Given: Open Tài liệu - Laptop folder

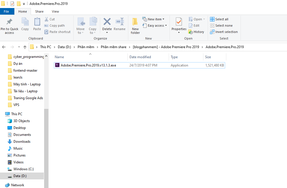Looking at the screenshot, I should 23,91.
